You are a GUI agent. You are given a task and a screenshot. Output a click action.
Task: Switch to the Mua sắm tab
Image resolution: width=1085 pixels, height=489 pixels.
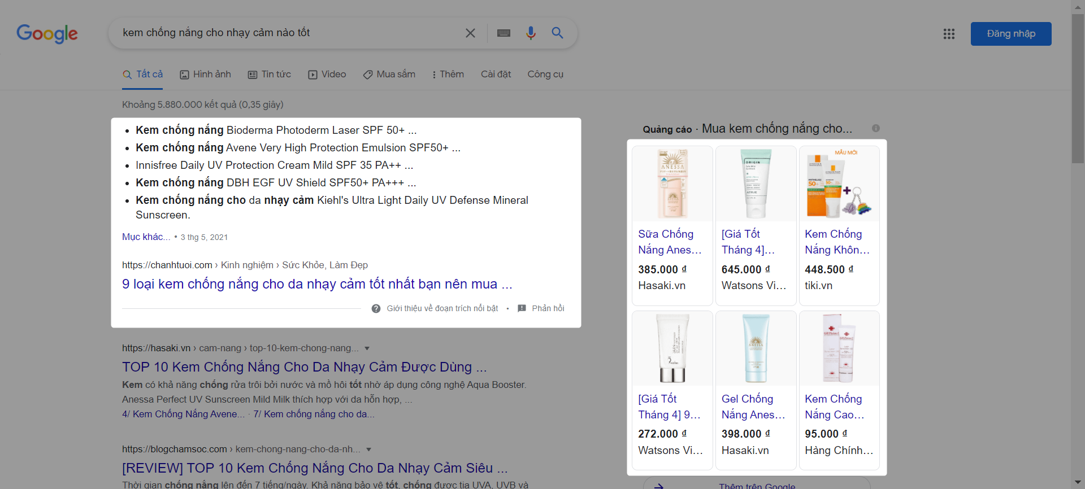click(x=389, y=75)
